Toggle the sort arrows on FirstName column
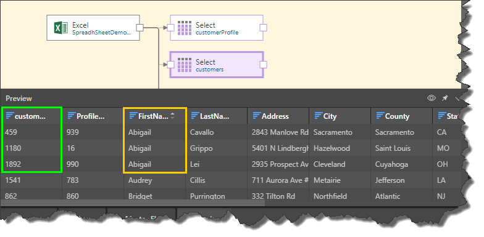484x237 pixels. (x=173, y=116)
